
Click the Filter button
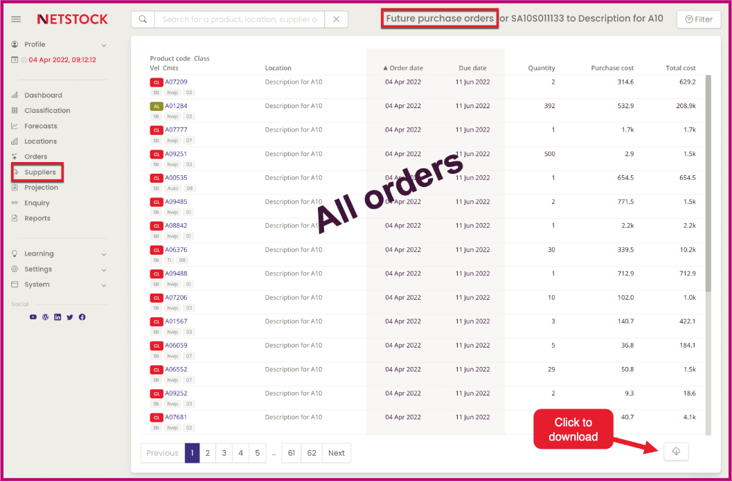(698, 19)
